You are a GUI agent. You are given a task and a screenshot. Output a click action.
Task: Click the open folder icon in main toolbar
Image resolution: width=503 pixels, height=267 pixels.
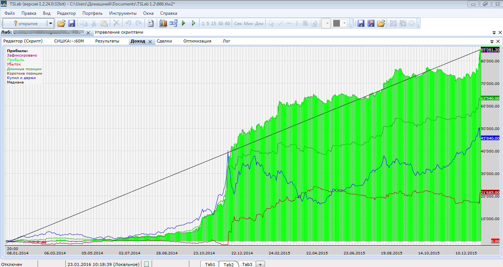[61, 23]
